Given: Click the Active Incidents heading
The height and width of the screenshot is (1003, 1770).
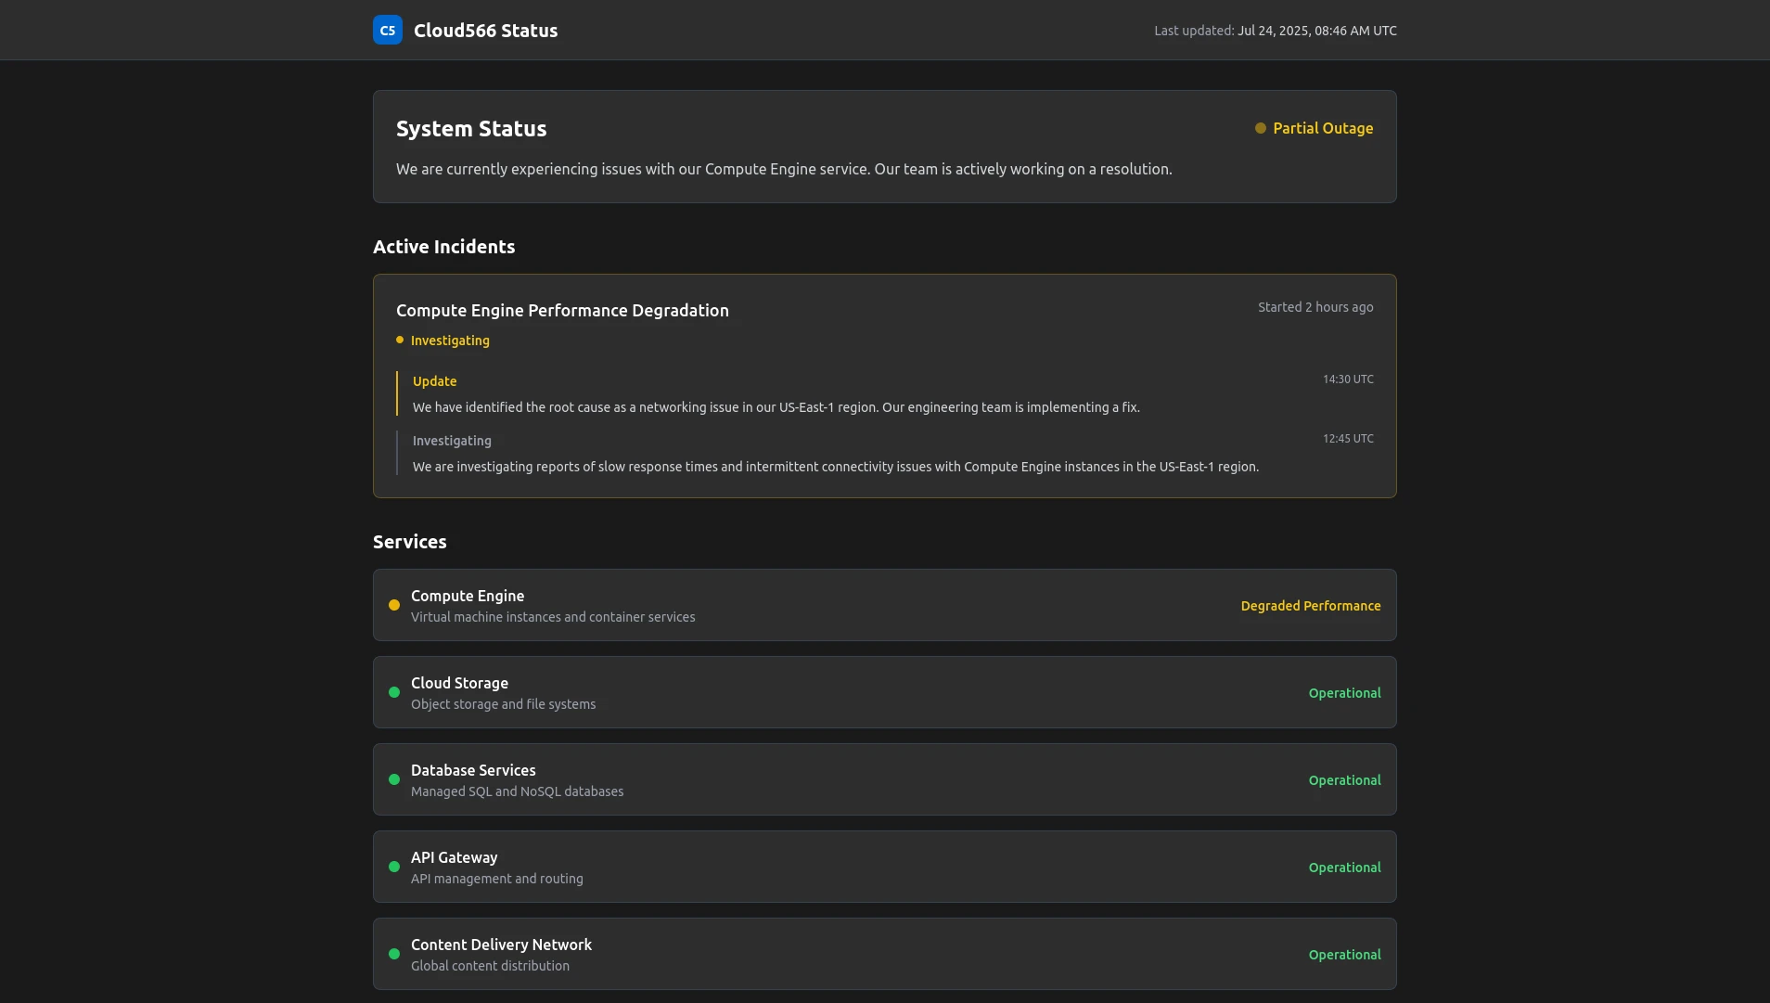Looking at the screenshot, I should pyautogui.click(x=443, y=247).
